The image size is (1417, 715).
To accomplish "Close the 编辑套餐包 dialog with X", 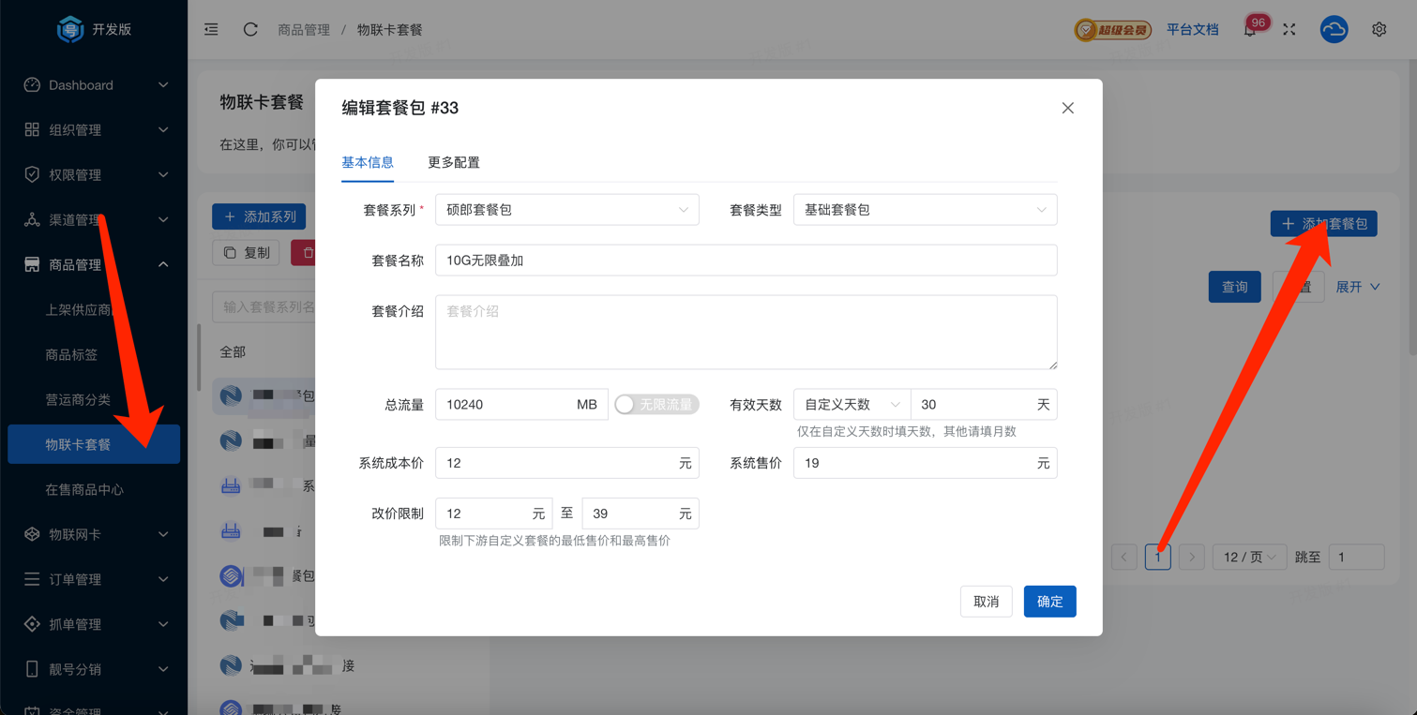I will [1067, 108].
